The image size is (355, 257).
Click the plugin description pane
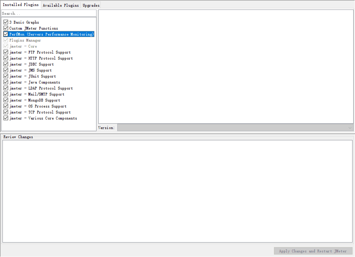tap(226, 66)
